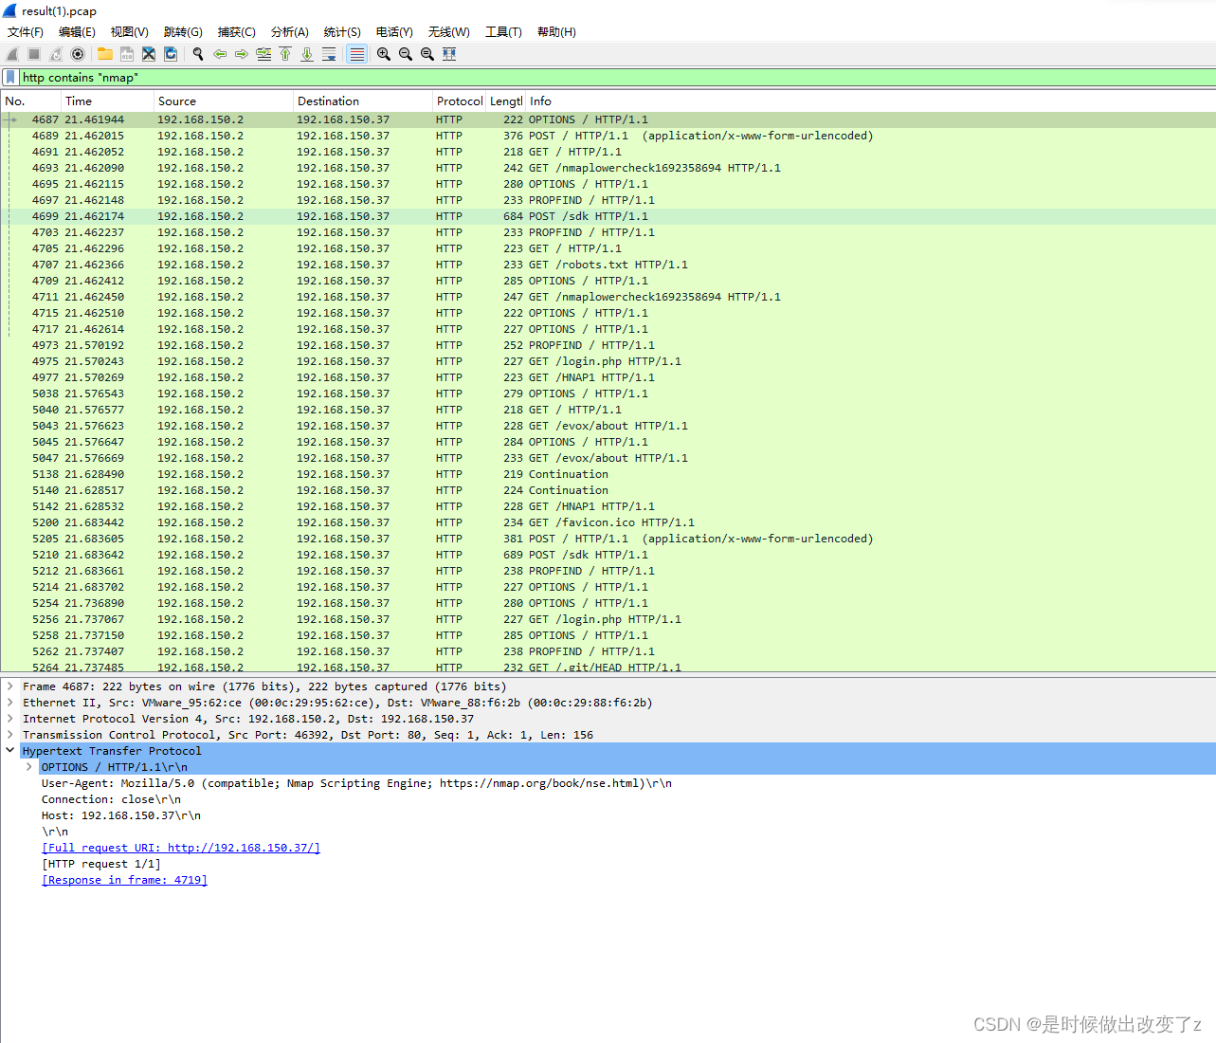Click the save capture file icon

(x=127, y=54)
